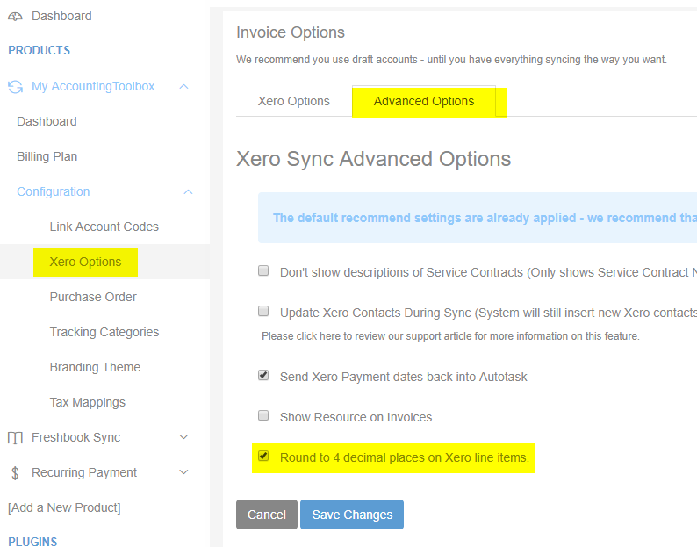Click the PRODUCTS section heading
This screenshot has width=697, height=547.
40,50
